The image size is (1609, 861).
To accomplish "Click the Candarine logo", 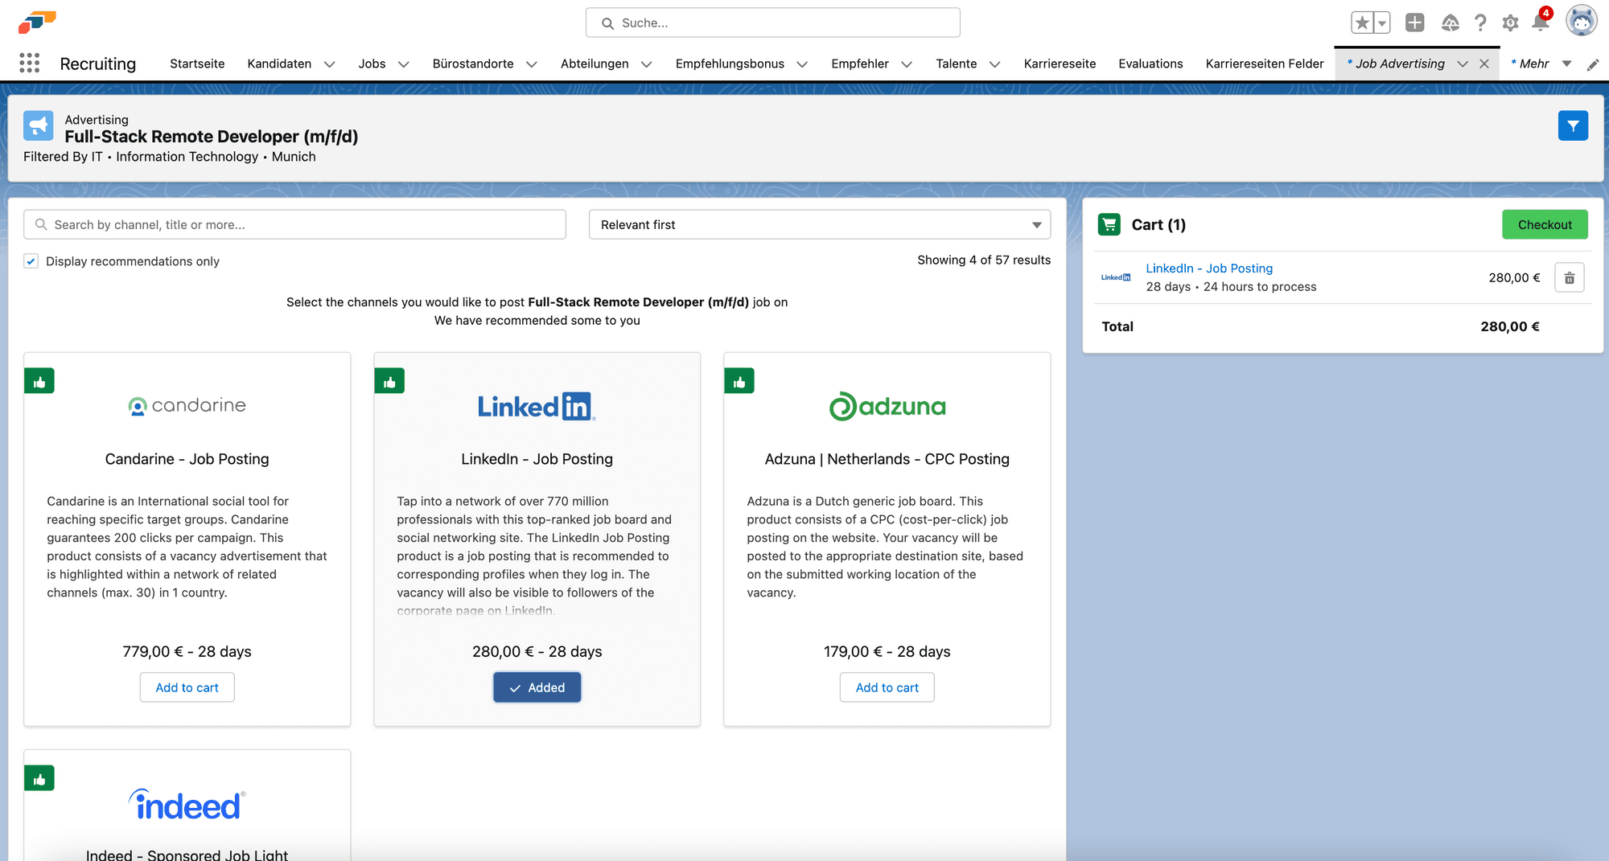I will [x=187, y=406].
